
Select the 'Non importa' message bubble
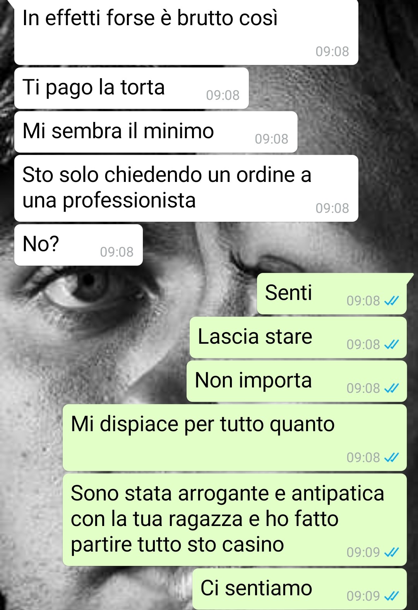296,381
